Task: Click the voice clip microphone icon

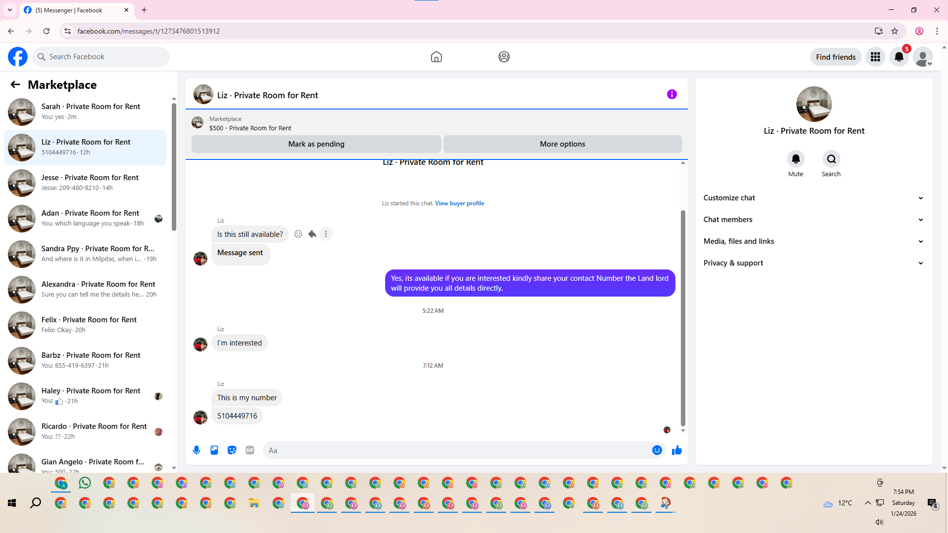Action: pos(197,450)
